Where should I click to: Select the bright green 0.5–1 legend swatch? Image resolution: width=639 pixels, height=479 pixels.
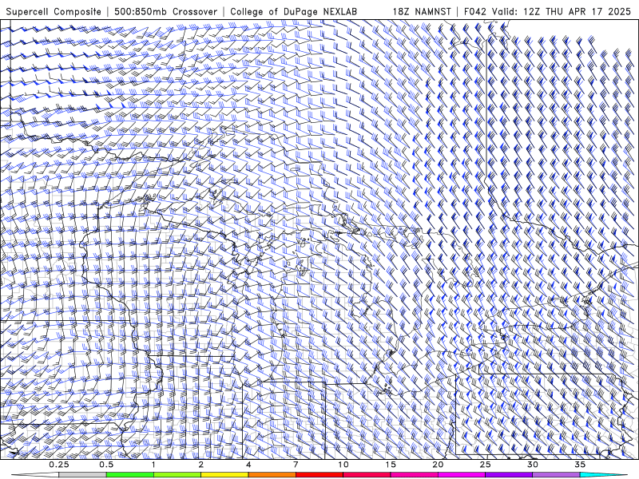[x=129, y=475]
